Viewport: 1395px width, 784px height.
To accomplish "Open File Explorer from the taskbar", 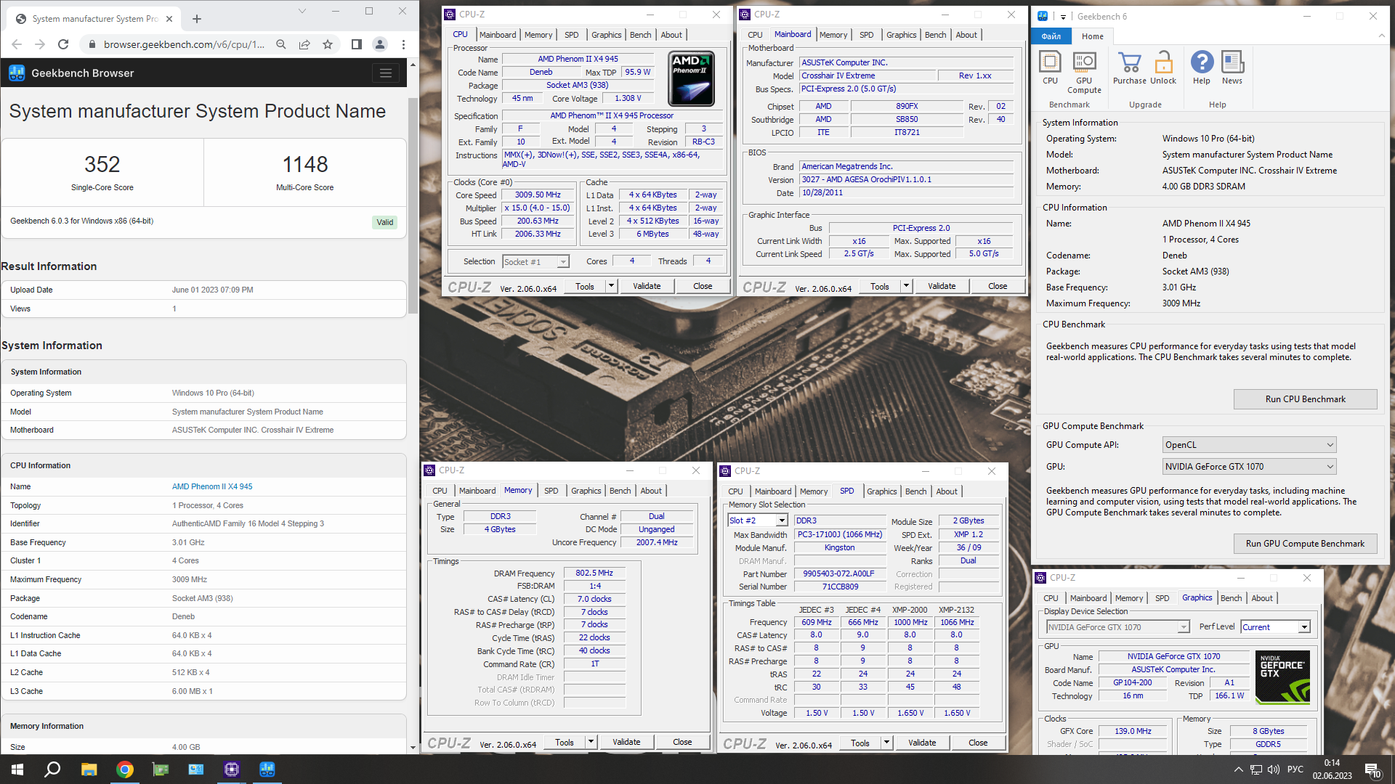I will pyautogui.click(x=89, y=769).
